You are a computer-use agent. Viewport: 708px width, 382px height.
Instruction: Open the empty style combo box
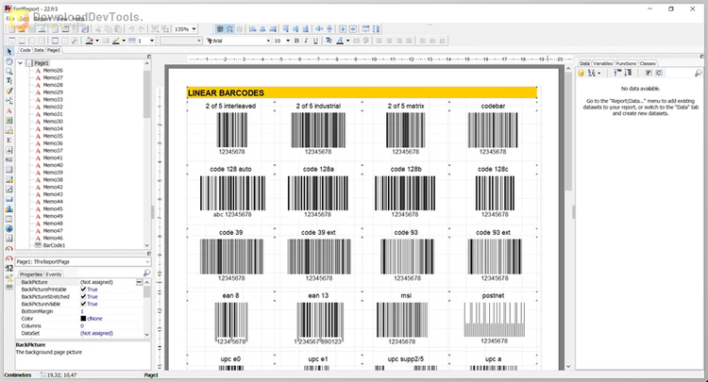(181, 41)
